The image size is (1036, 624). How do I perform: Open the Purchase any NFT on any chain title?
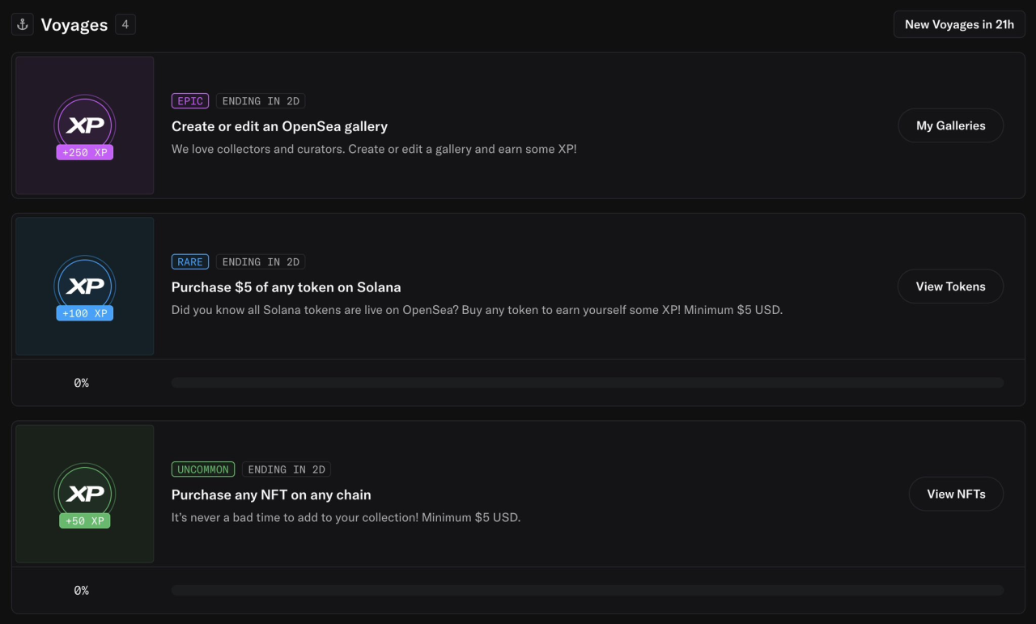[x=271, y=495]
